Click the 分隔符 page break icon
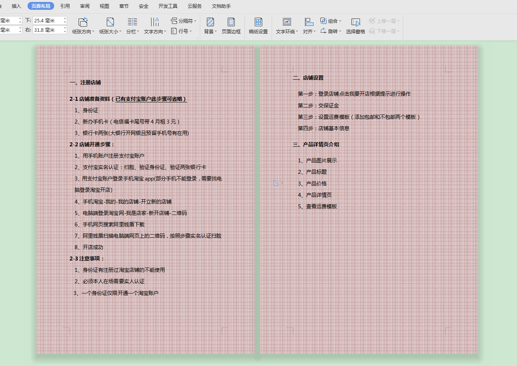This screenshot has width=517, height=366. [x=174, y=21]
